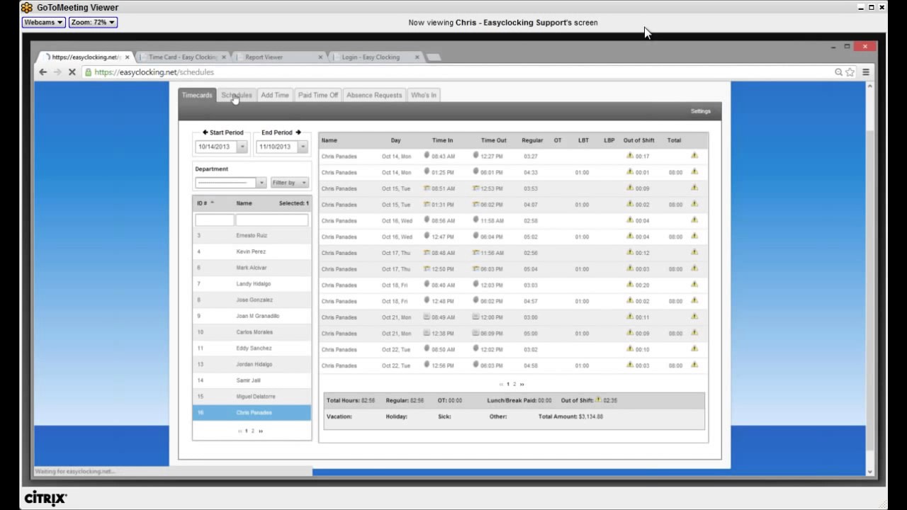
Task: Click the forward arrow after End Period
Action: coord(298,132)
